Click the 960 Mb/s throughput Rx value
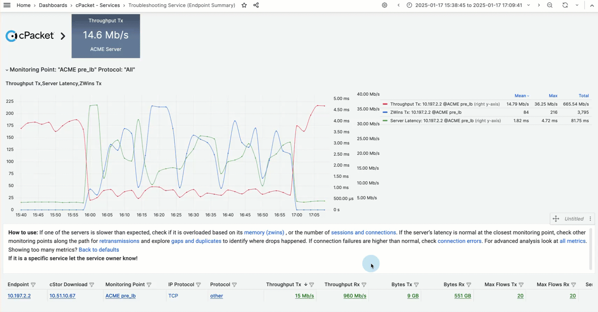 pos(355,296)
